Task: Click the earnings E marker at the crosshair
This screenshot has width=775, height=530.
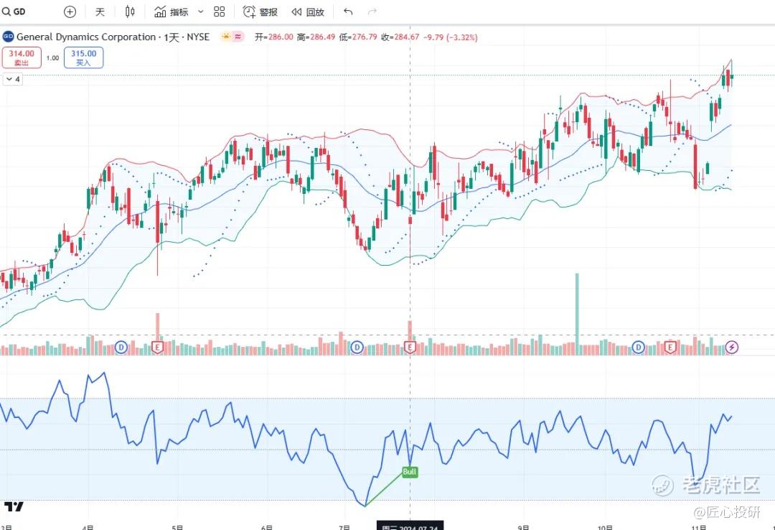Action: pos(410,348)
